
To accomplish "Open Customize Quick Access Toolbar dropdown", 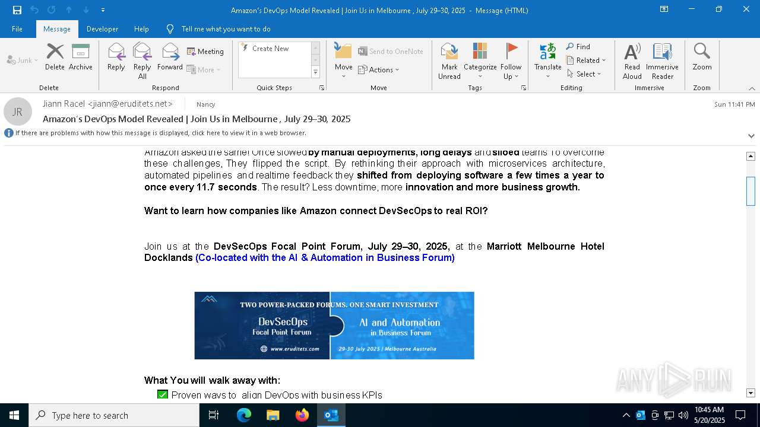I will tap(103, 10).
